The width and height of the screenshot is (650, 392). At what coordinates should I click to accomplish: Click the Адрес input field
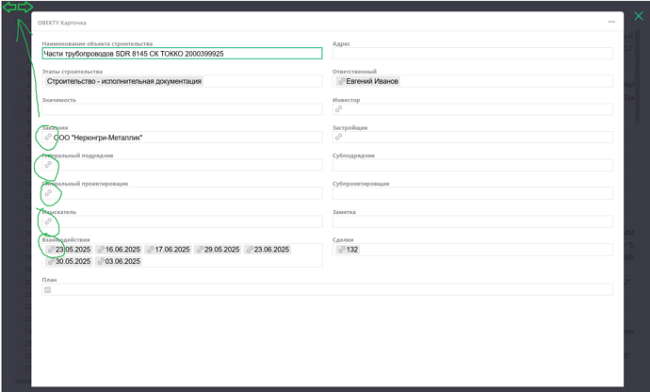[473, 54]
